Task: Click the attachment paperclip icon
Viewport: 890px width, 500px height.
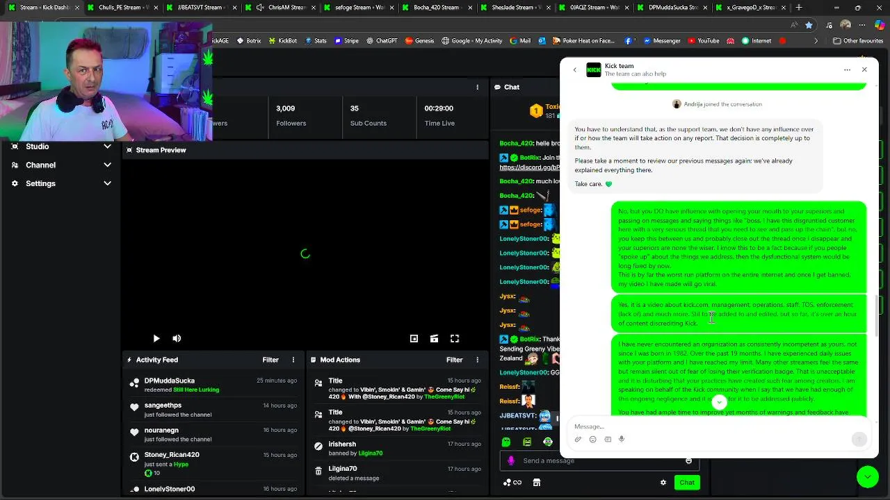Action: [x=578, y=439]
